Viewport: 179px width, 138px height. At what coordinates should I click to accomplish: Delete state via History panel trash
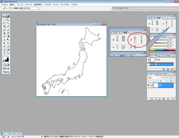coord(172,69)
